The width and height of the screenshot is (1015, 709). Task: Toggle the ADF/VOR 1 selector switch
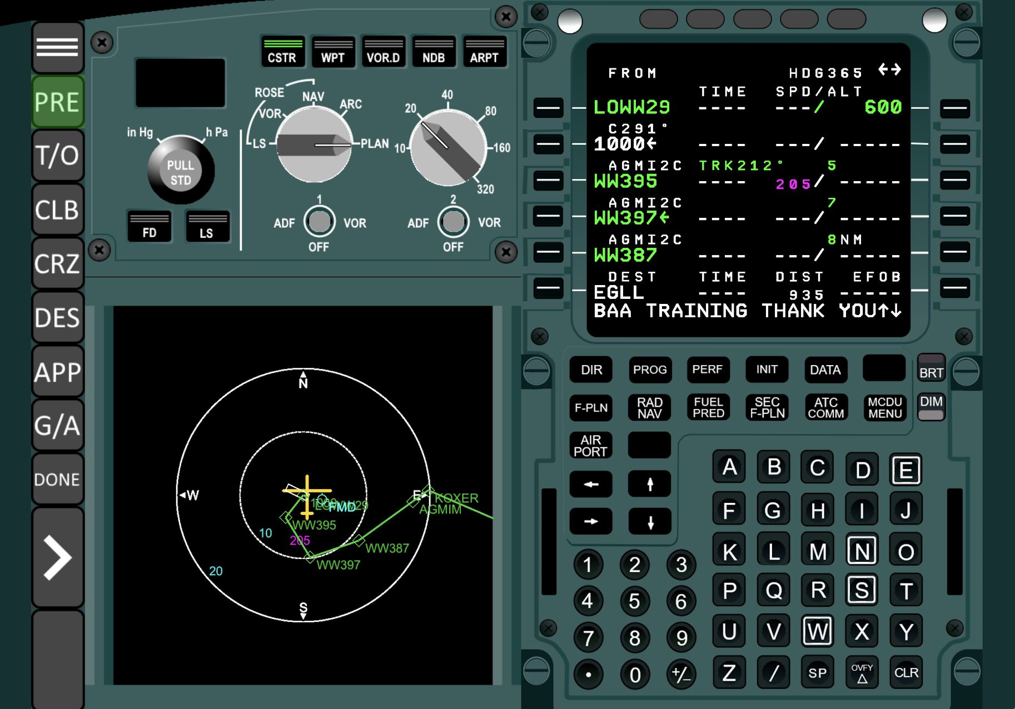click(319, 222)
